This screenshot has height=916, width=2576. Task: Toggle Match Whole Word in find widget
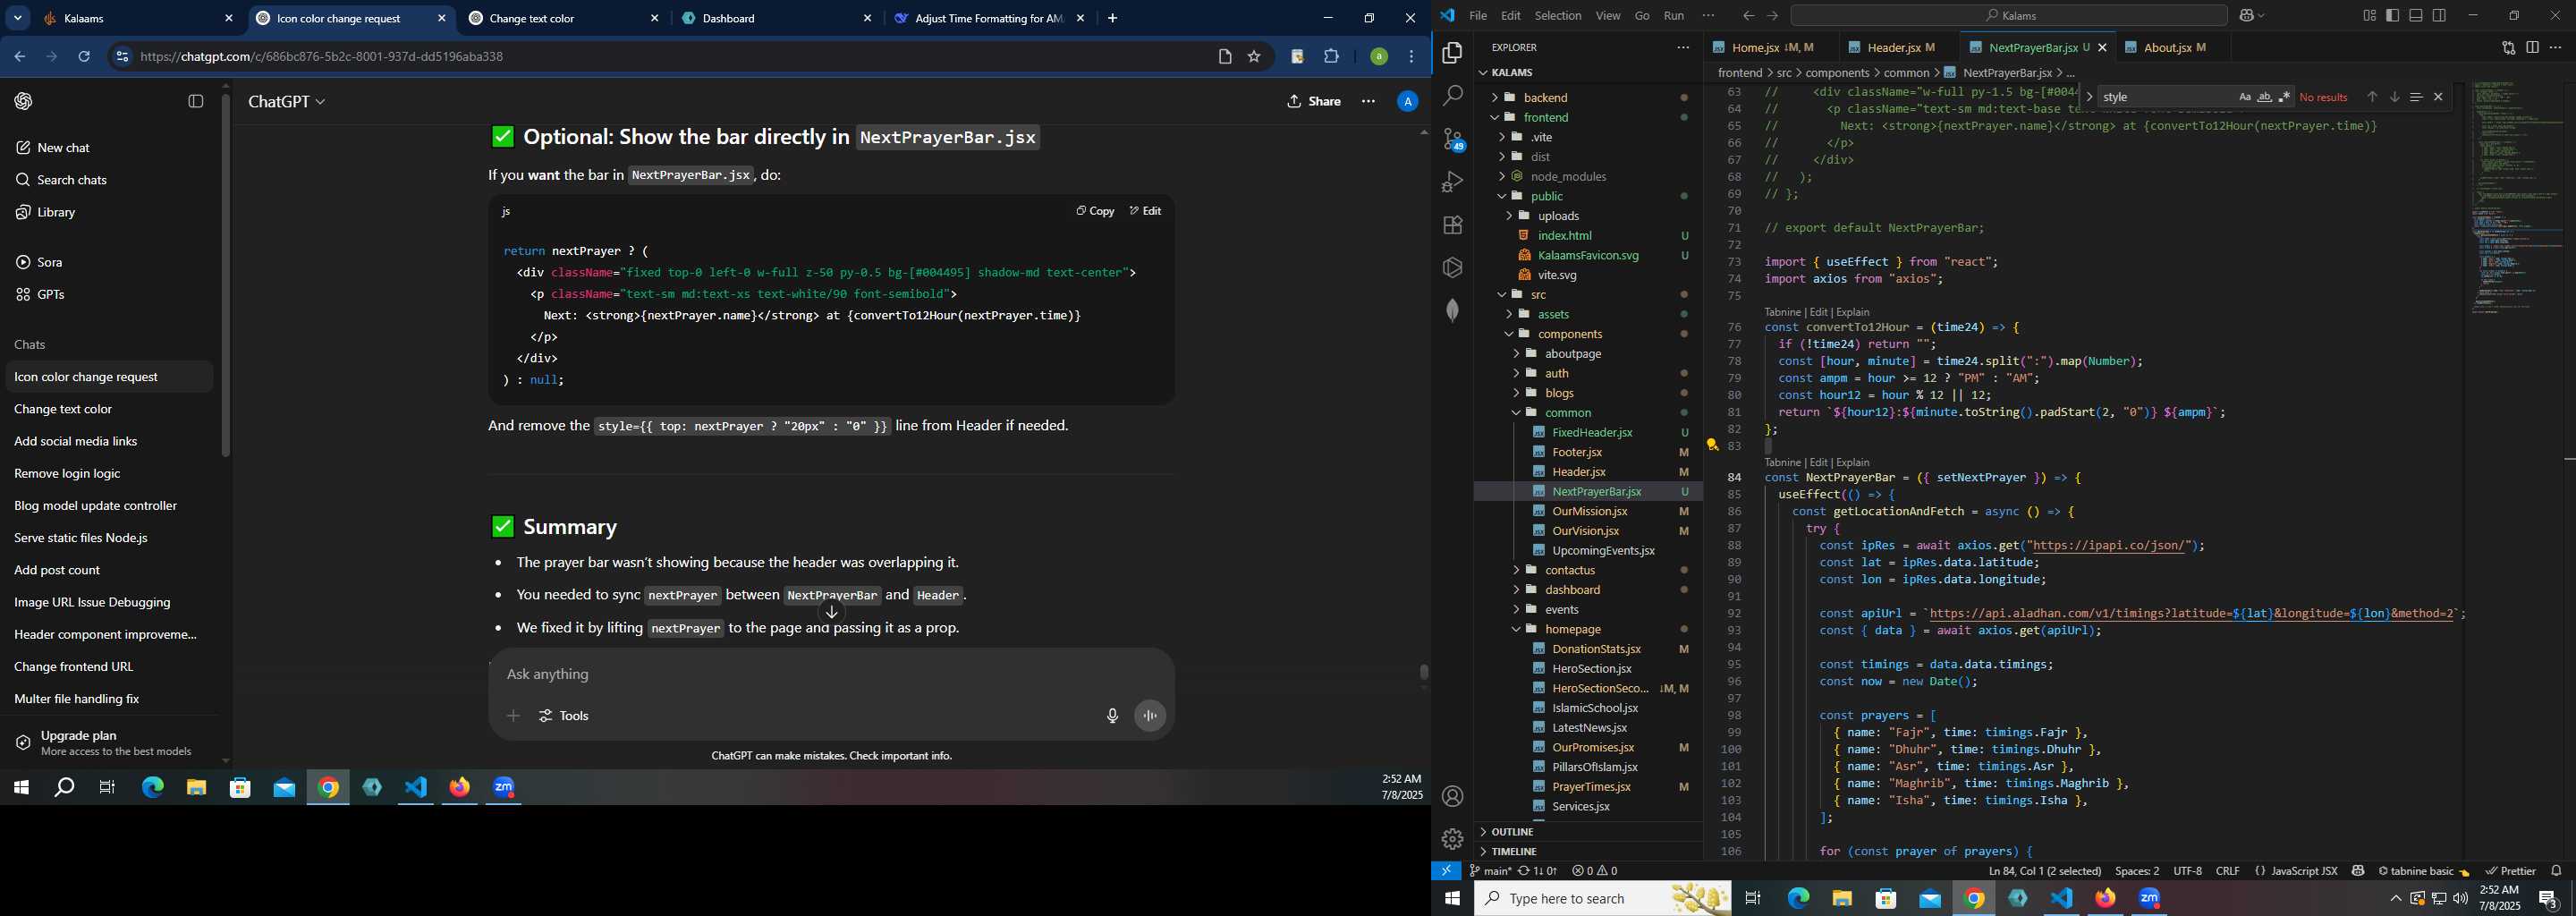pos(2264,97)
